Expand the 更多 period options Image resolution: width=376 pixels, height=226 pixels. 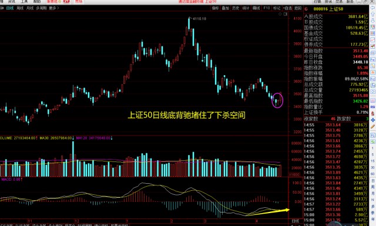pos(54,8)
